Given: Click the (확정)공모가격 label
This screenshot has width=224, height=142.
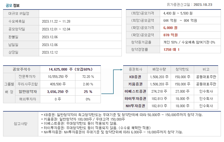Looking at the screenshot, I should coord(142,28).
